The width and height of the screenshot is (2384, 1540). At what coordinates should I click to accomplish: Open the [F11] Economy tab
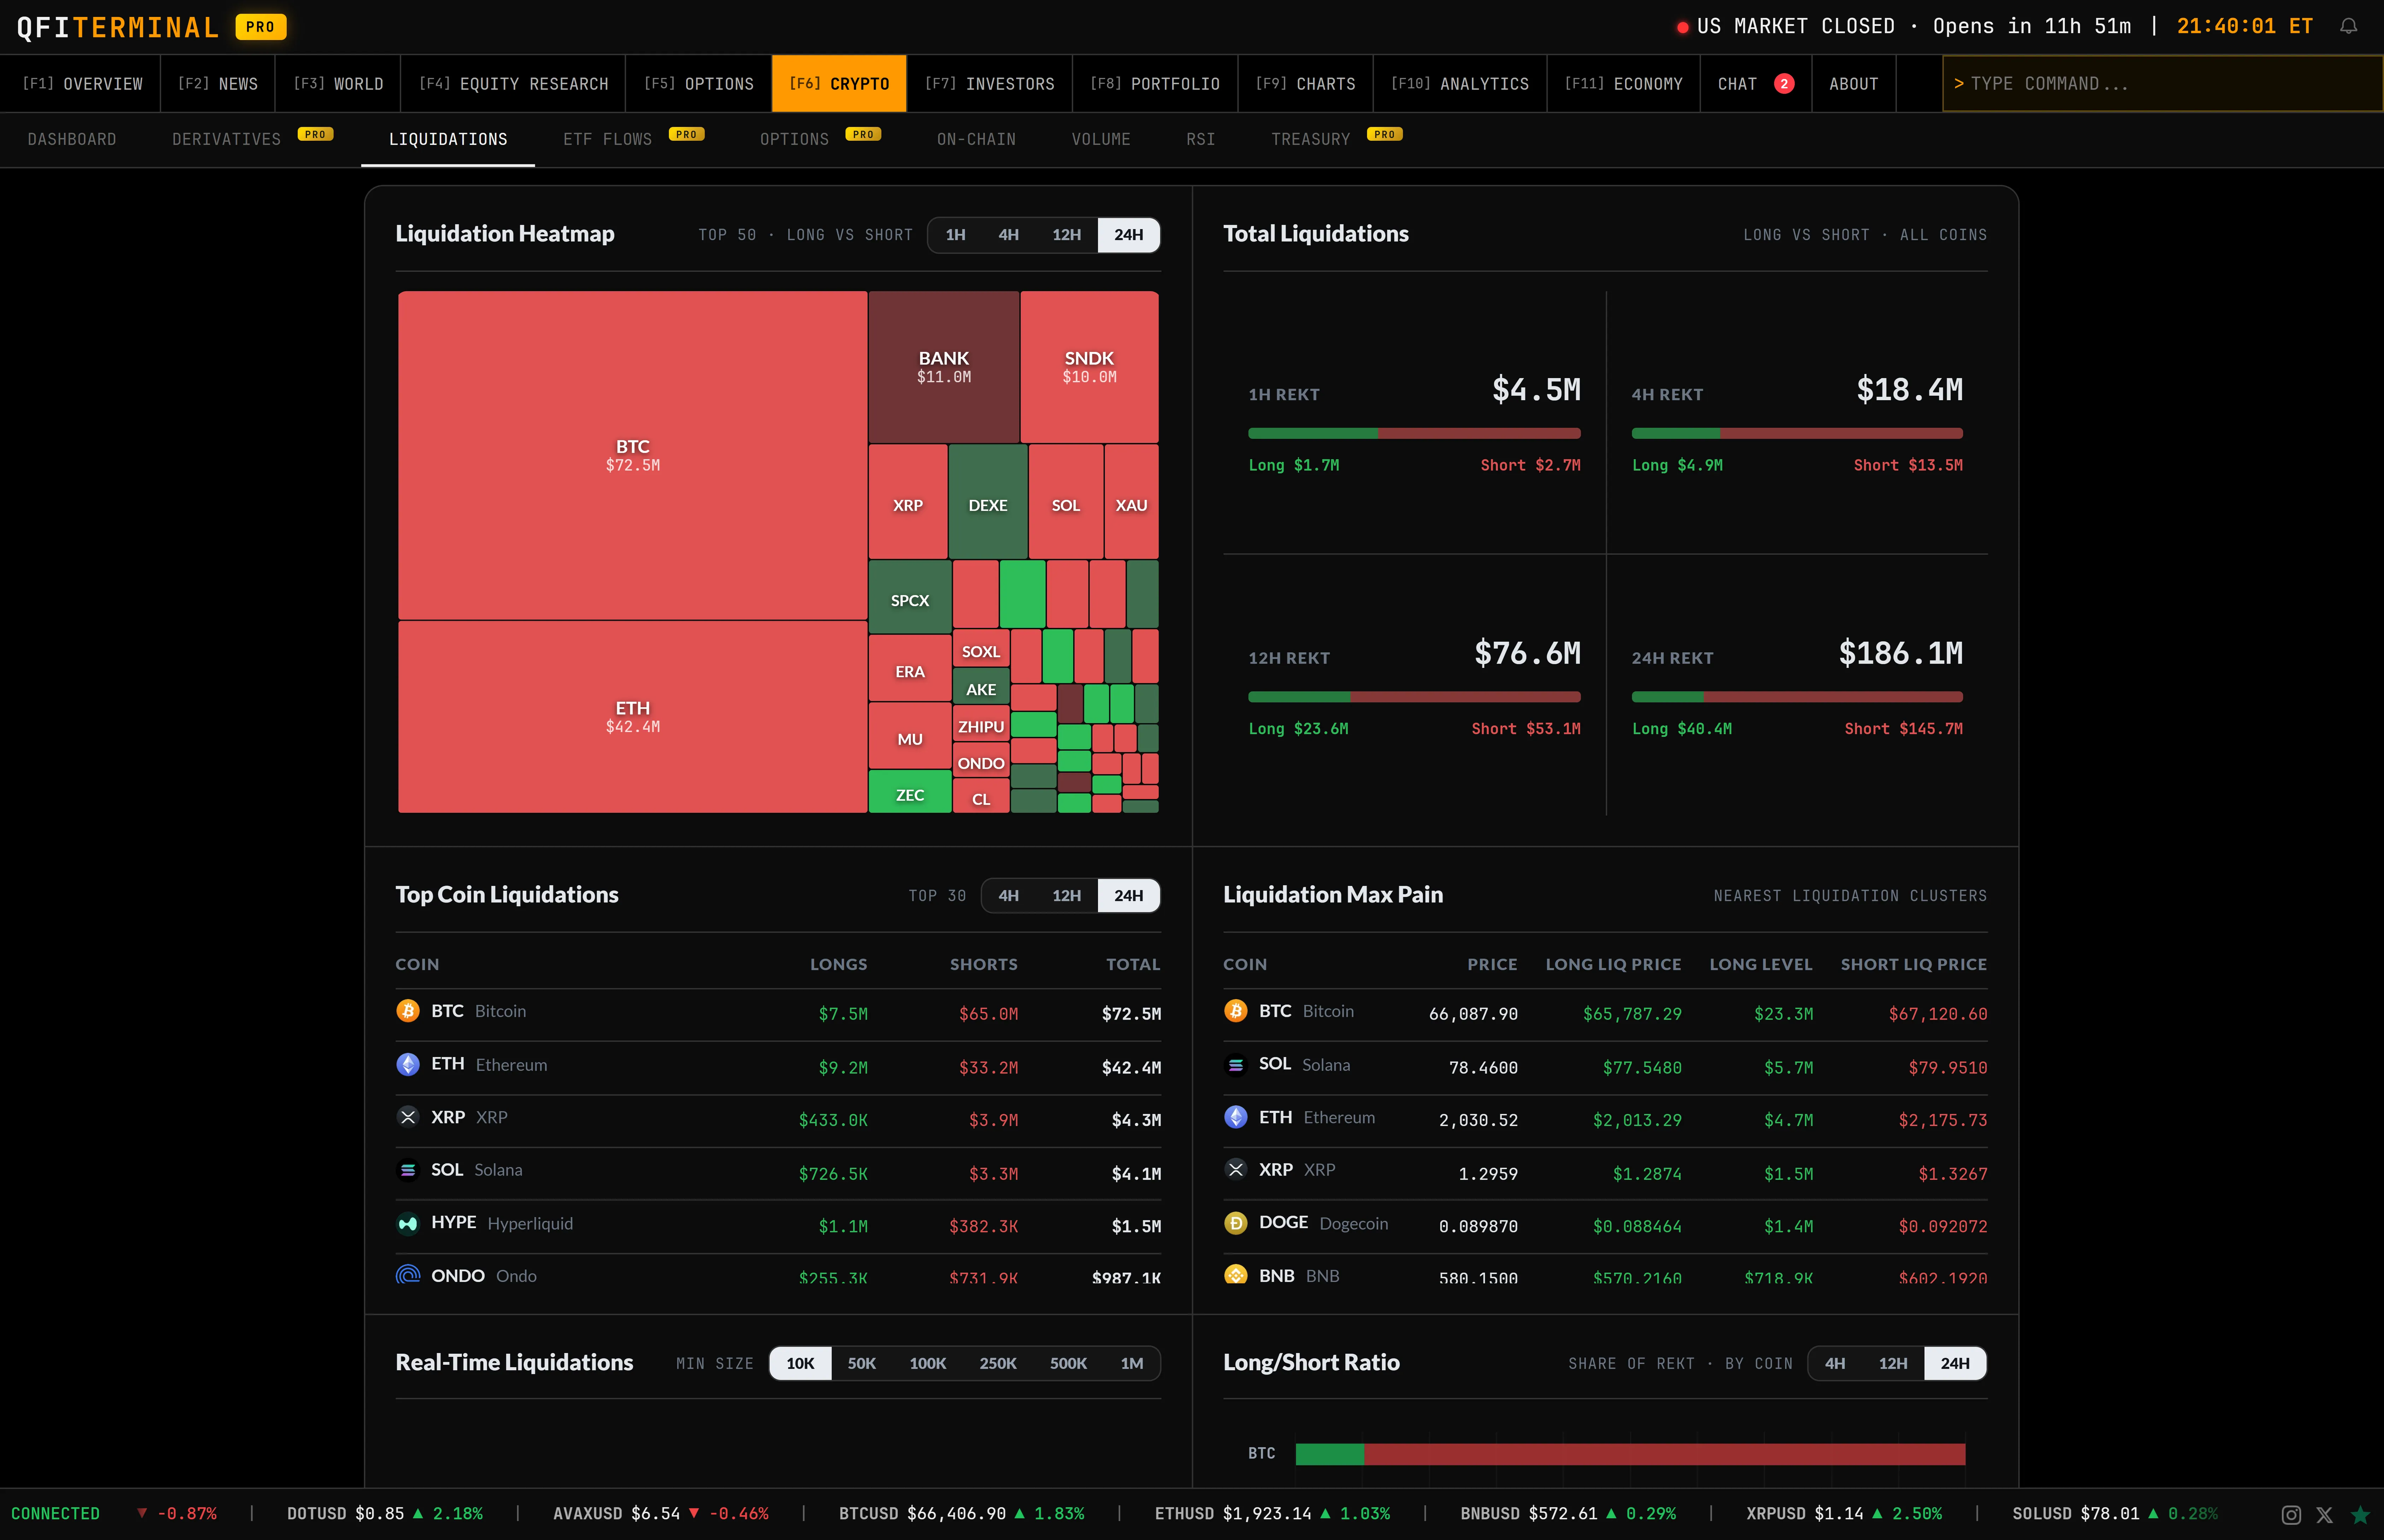1623,84
